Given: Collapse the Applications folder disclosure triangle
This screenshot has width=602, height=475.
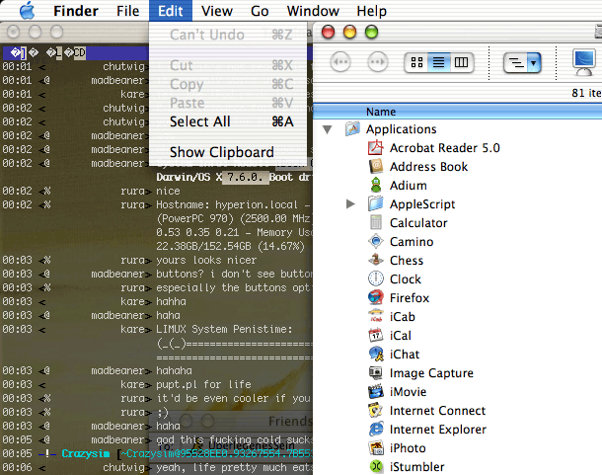Looking at the screenshot, I should [328, 129].
